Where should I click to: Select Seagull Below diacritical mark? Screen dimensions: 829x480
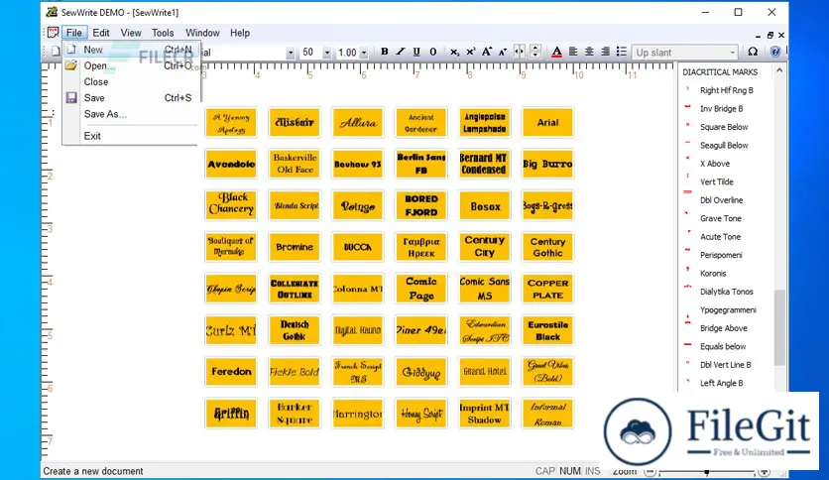(x=724, y=146)
